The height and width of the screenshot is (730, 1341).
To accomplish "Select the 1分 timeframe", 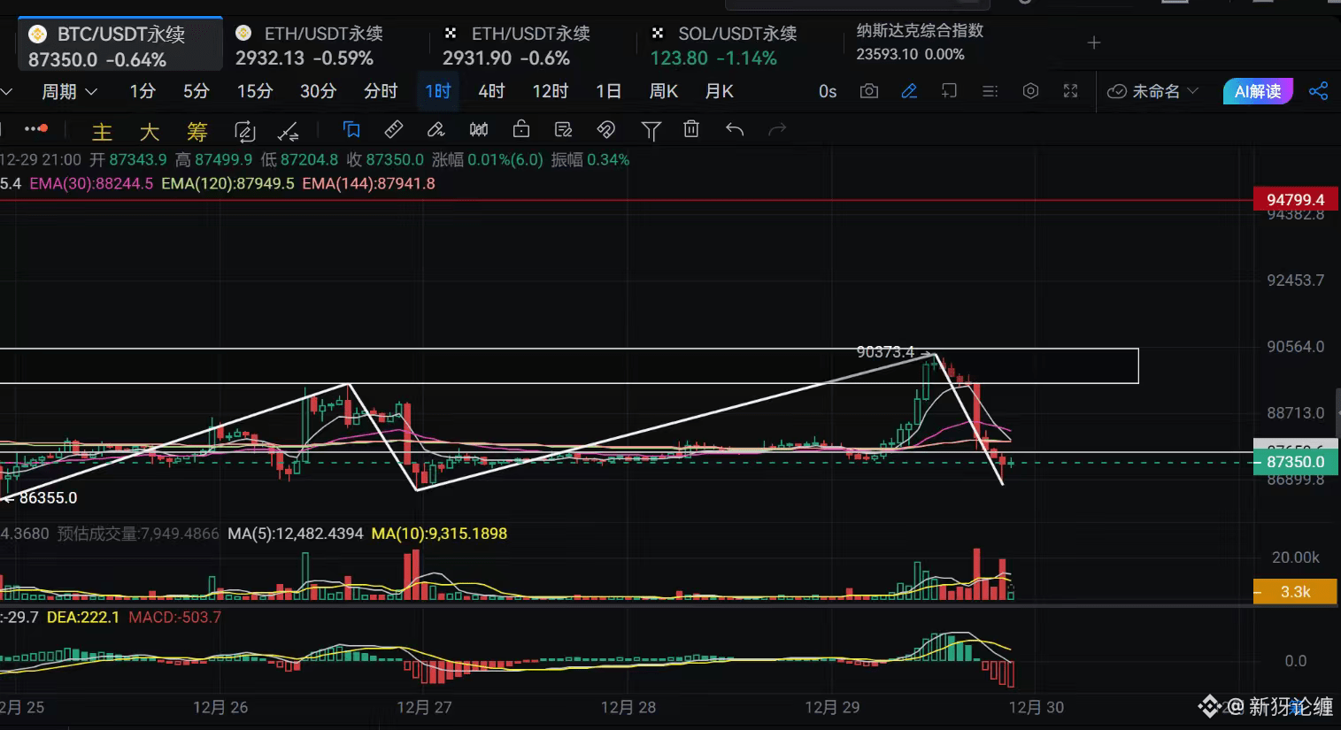I will point(143,91).
